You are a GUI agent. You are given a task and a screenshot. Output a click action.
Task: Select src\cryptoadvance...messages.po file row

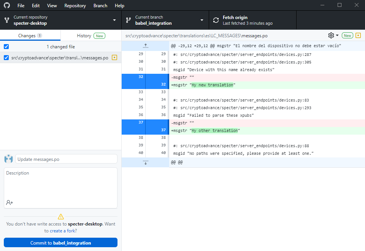click(60, 57)
